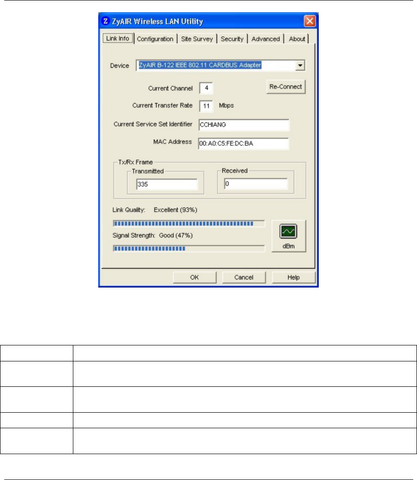Viewport: 417px width, 480px height.
Task: Click the ZyAIR Wireless LAN Utility title text
Action: click(157, 22)
